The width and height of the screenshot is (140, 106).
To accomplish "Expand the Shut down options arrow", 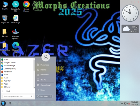I will click(51, 96).
